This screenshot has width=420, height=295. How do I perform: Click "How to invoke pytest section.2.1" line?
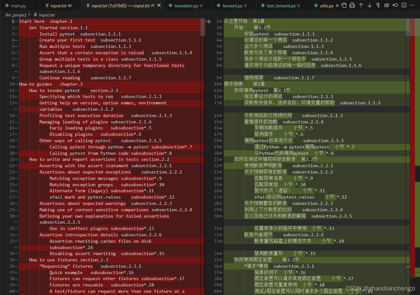pyautogui.click(x=74, y=90)
